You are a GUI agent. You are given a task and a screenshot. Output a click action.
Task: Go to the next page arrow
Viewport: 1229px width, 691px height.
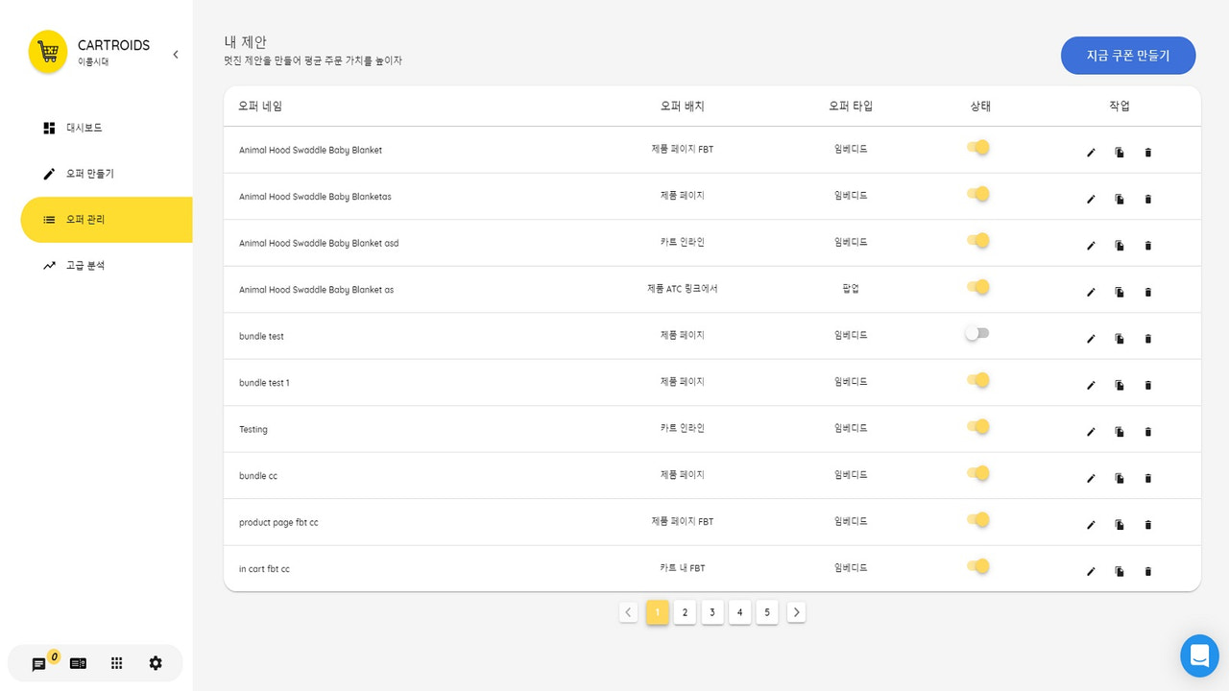point(797,612)
